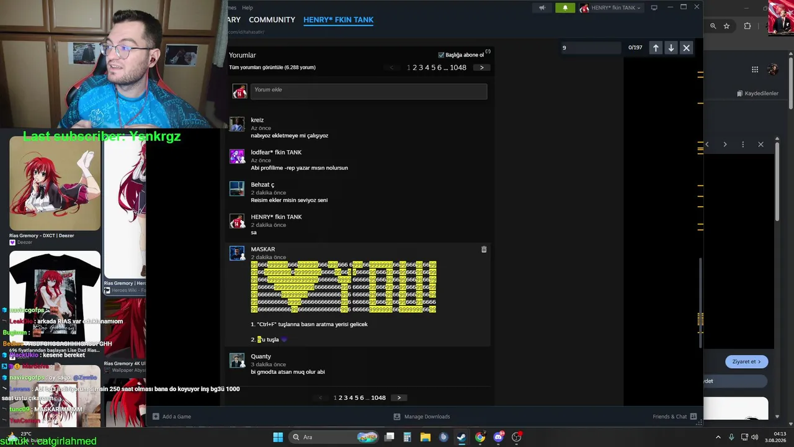794x447 pixels.
Task: Click the comment 'Reisim ekler misin seviyoz seni'
Action: [x=289, y=201]
